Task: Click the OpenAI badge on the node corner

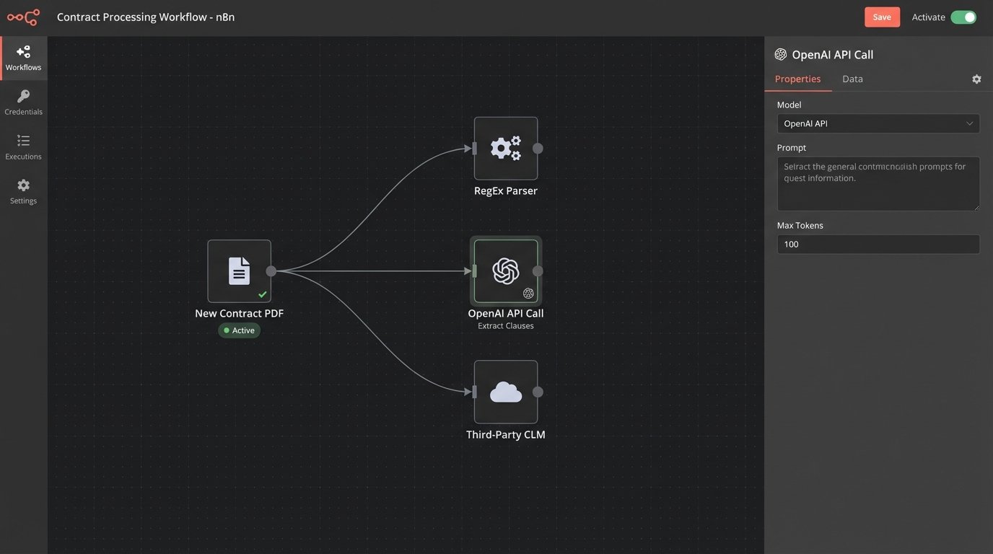Action: [527, 292]
